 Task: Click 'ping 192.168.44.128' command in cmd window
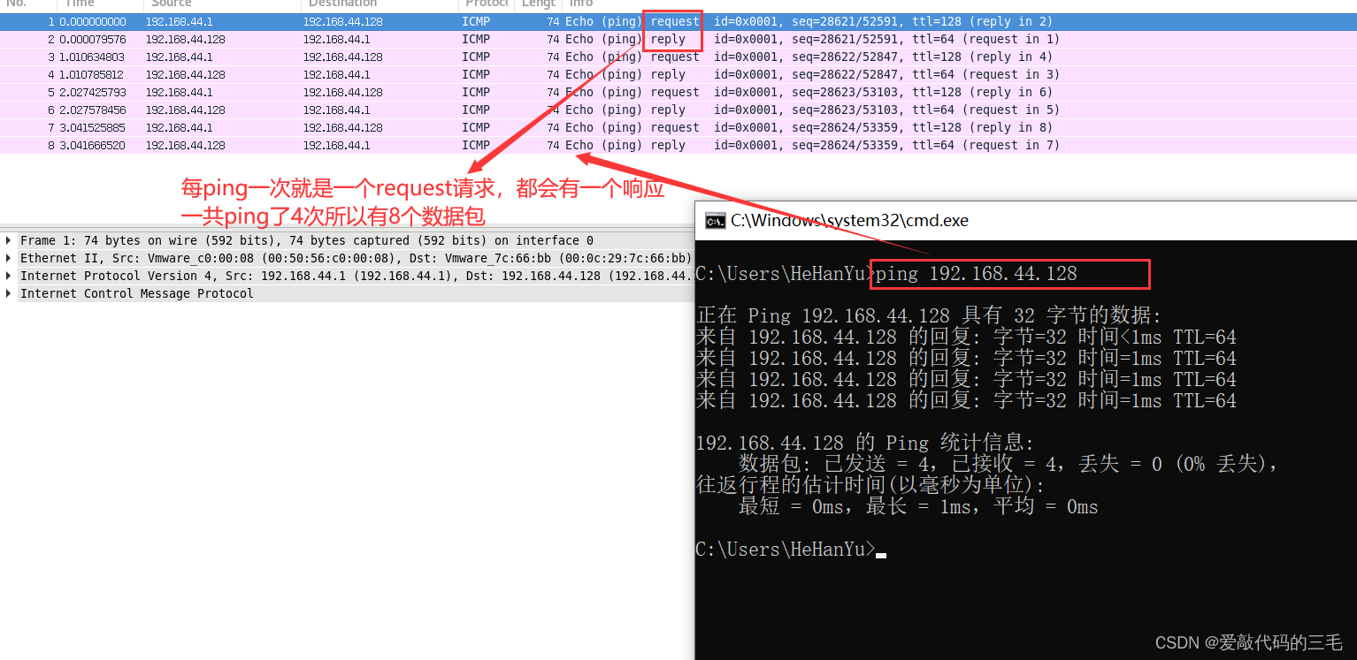[977, 274]
